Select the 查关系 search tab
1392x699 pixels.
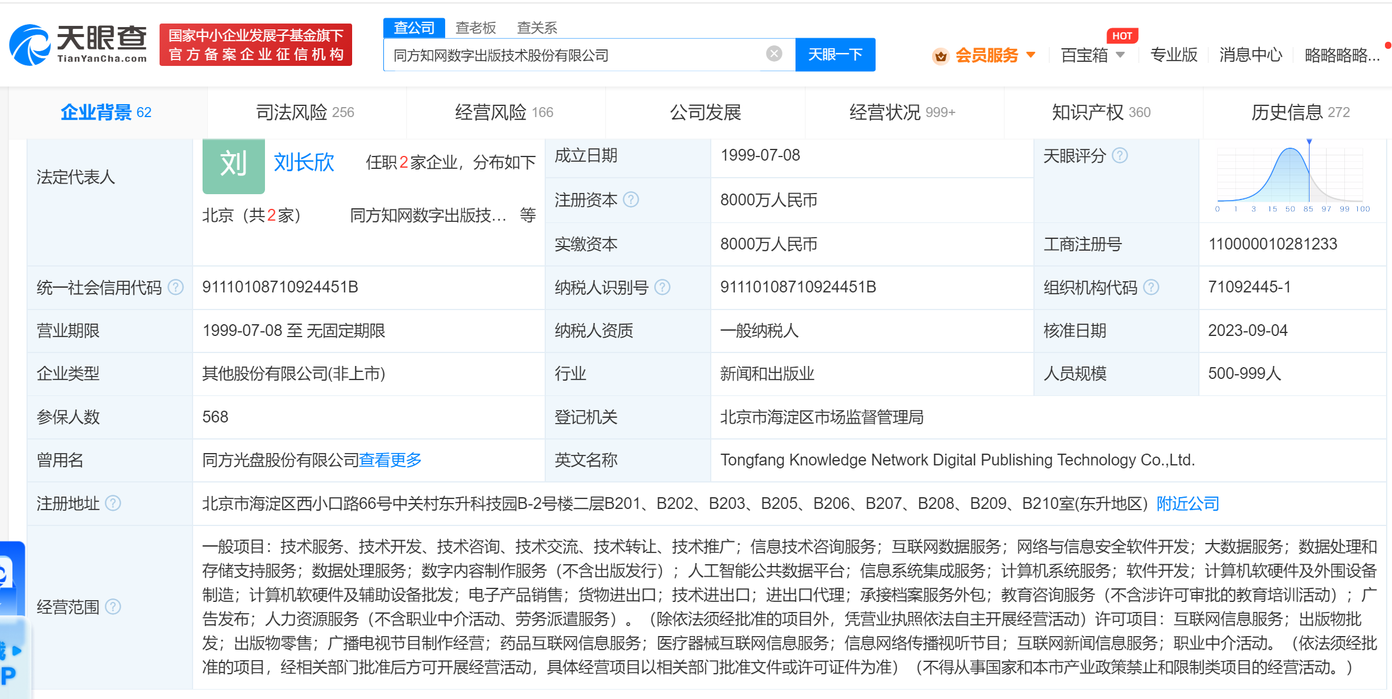pos(537,28)
